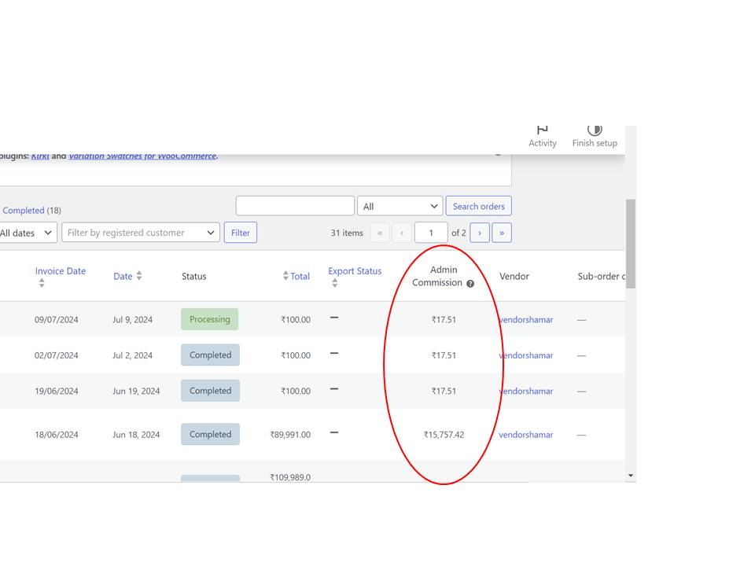
Task: Click the Invoice Date column header
Action: [x=61, y=271]
